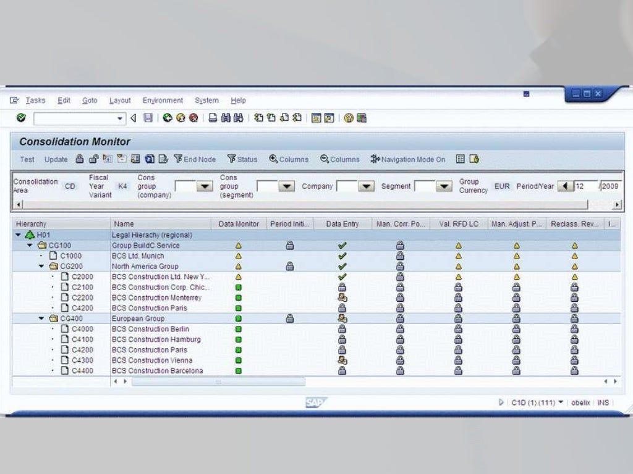This screenshot has width=633, height=474.
Task: Open the command field dropdown
Action: point(120,118)
